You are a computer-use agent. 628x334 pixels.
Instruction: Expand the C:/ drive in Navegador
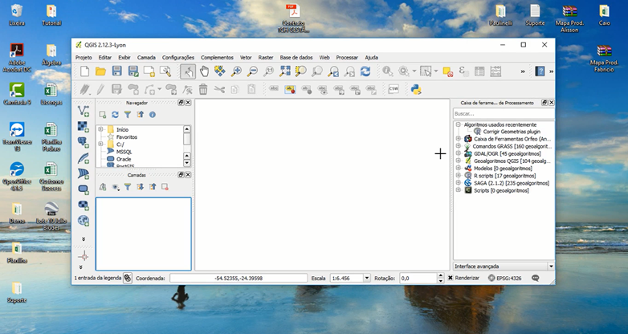click(100, 145)
